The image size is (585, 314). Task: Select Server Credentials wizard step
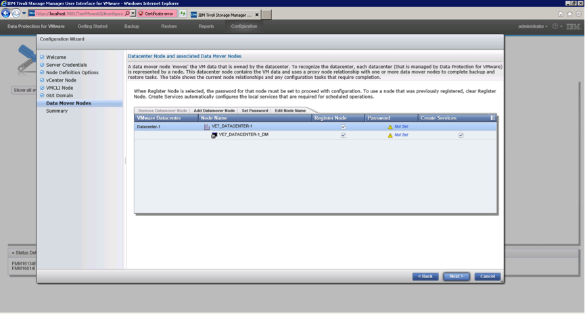pyautogui.click(x=66, y=65)
